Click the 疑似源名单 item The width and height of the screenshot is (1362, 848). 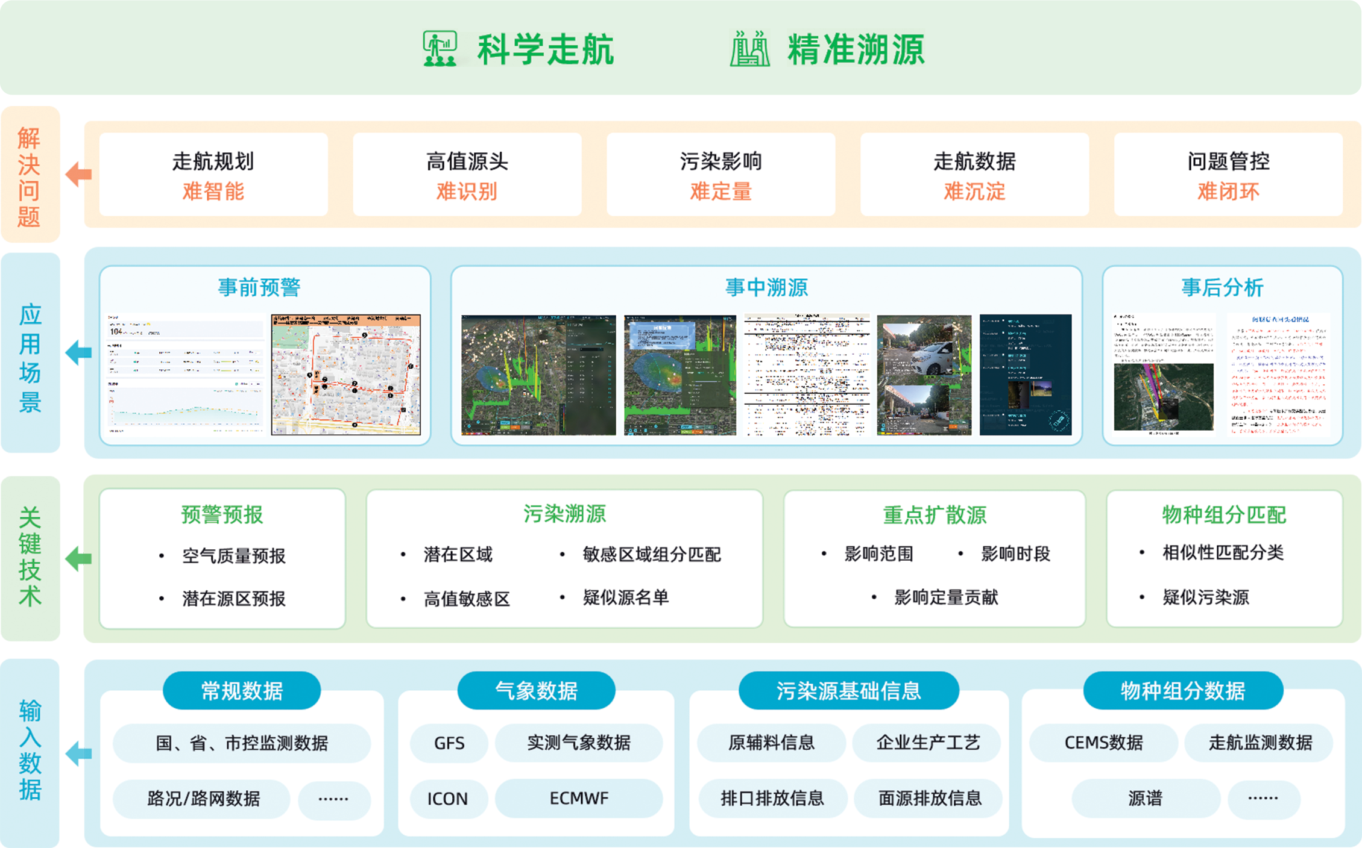coord(626,597)
